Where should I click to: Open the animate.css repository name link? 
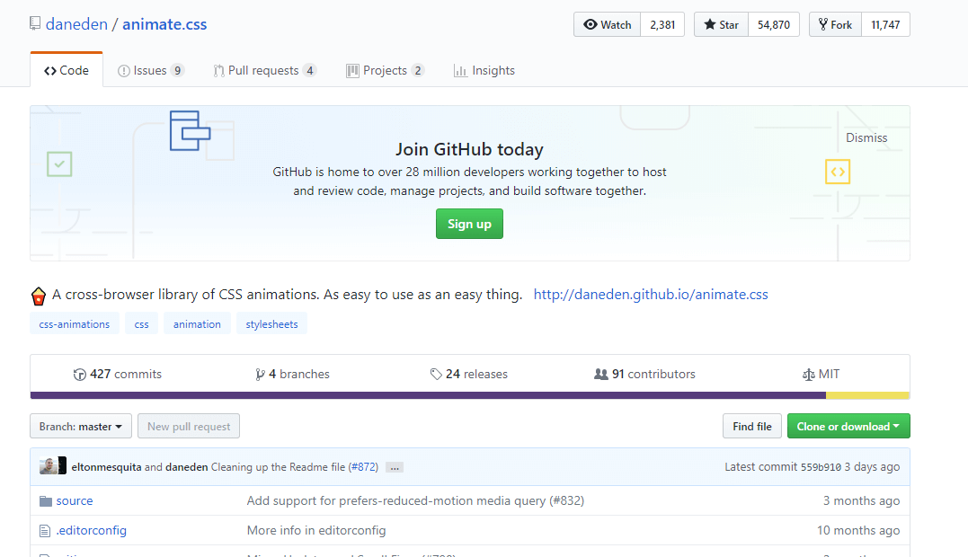164,24
